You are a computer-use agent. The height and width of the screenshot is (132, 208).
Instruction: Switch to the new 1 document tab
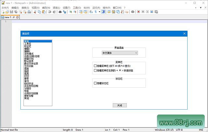click(8, 17)
